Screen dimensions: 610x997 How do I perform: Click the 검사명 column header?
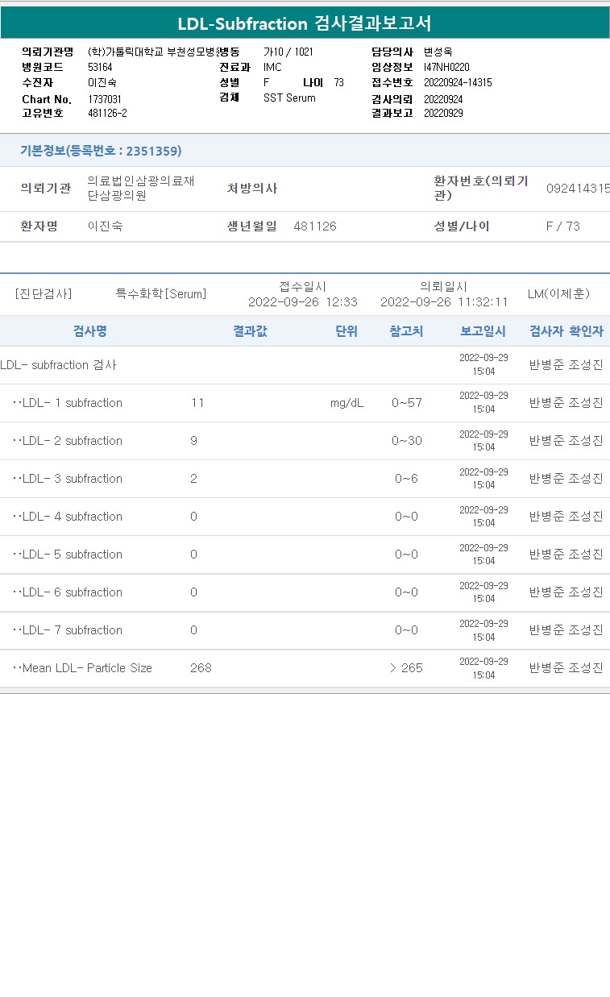[89, 331]
